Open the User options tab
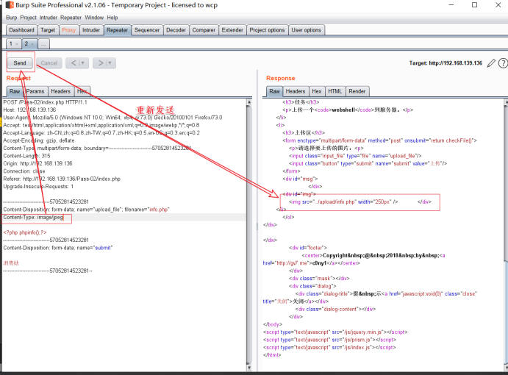The height and width of the screenshot is (375, 508). (306, 30)
